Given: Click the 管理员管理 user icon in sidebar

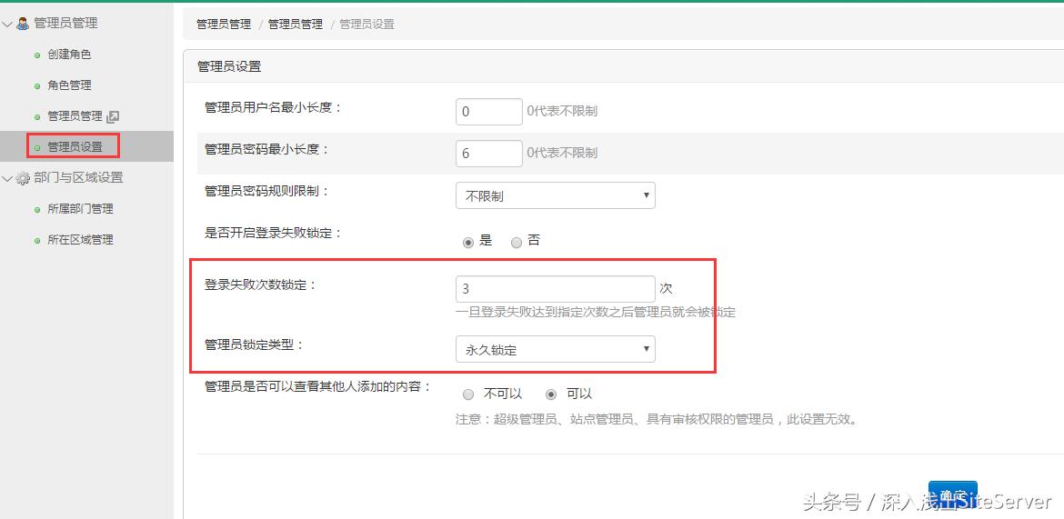Looking at the screenshot, I should tap(23, 23).
